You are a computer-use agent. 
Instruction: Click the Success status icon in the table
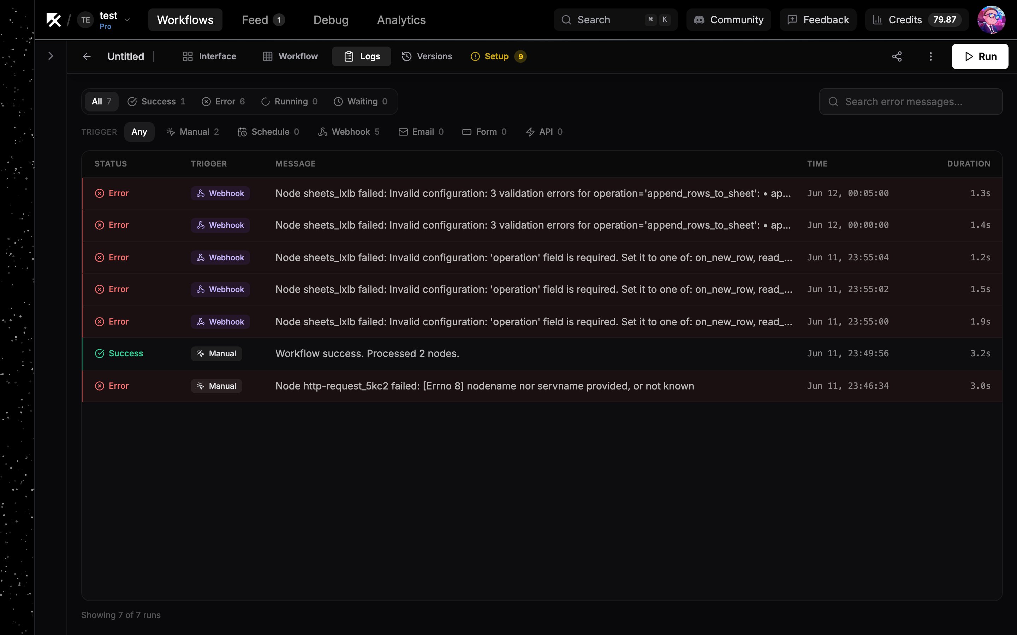pyautogui.click(x=100, y=353)
